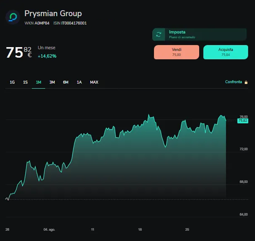
Task: Click the 68,00 axis label
Action: click(x=244, y=182)
